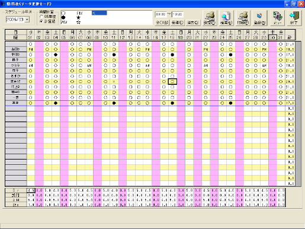
Task: Click the search magnifier toolbar icon
Action: tap(226, 18)
